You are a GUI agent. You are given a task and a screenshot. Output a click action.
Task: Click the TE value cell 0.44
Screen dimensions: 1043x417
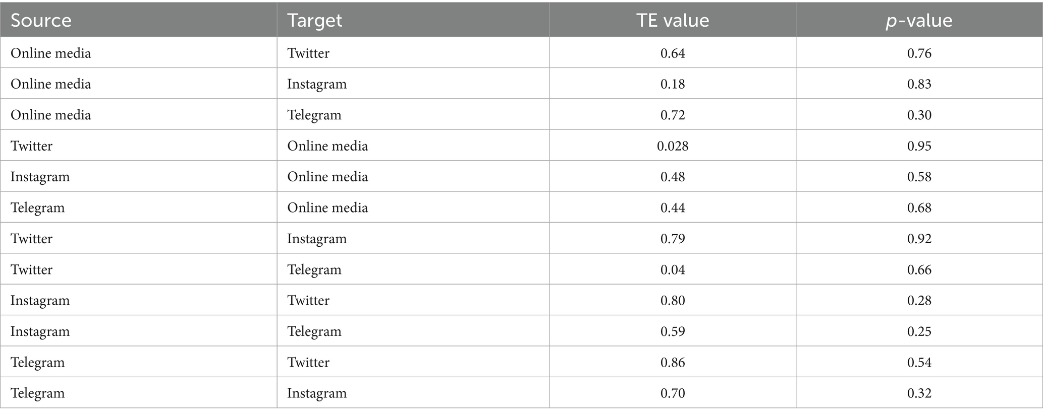point(673,207)
